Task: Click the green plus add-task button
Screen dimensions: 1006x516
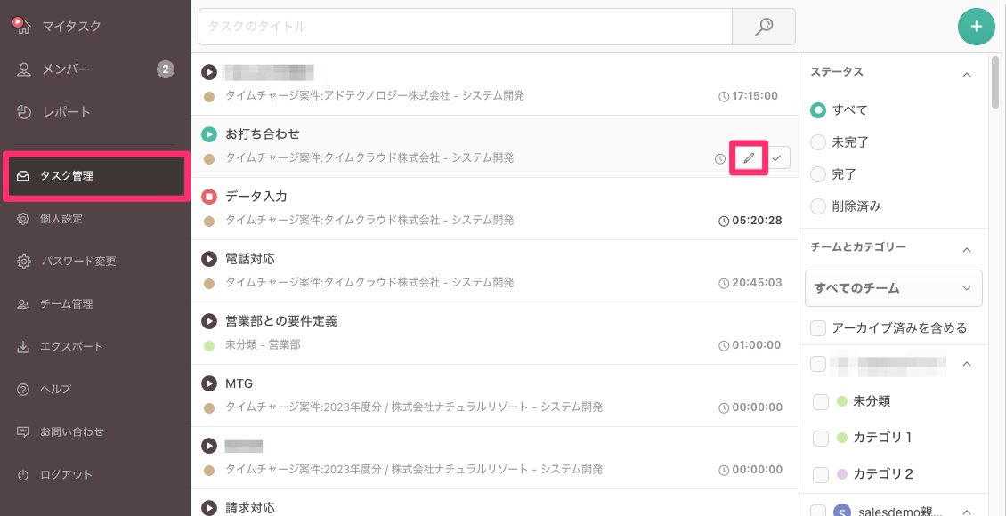Action: pyautogui.click(x=976, y=27)
